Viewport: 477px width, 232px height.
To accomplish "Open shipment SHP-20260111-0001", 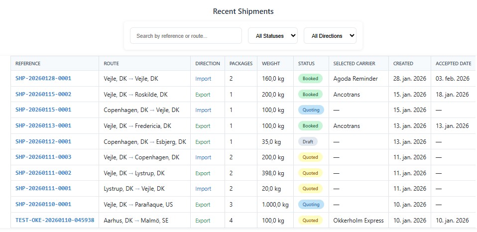I will click(x=43, y=189).
